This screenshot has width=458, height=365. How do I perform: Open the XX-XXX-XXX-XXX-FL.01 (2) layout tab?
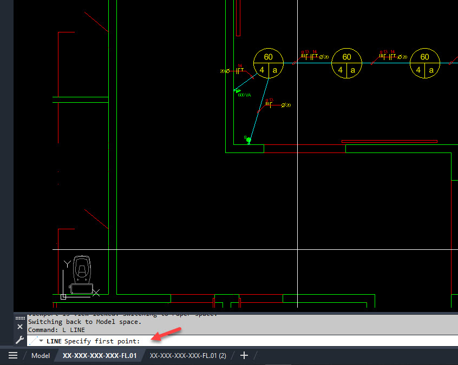pos(188,355)
